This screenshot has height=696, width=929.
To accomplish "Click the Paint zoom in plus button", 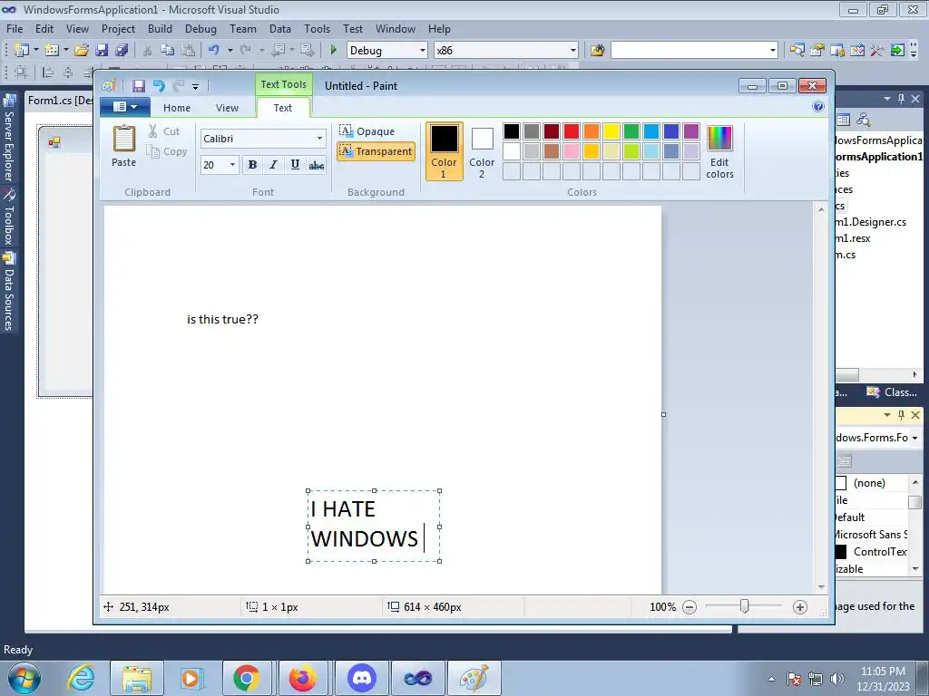I will tap(800, 607).
